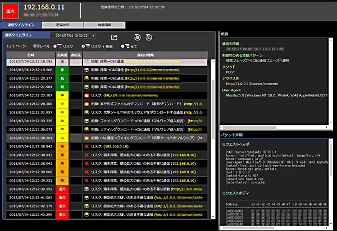
Task: Sort by the 危険度 column header
Action: coord(62,55)
